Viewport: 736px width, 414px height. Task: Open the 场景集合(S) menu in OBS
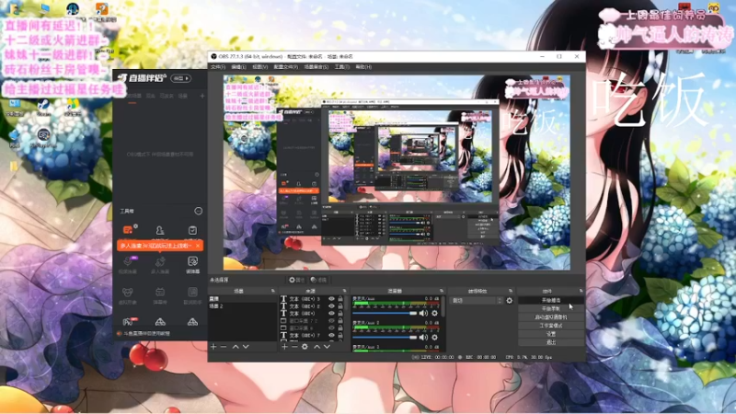tap(316, 67)
